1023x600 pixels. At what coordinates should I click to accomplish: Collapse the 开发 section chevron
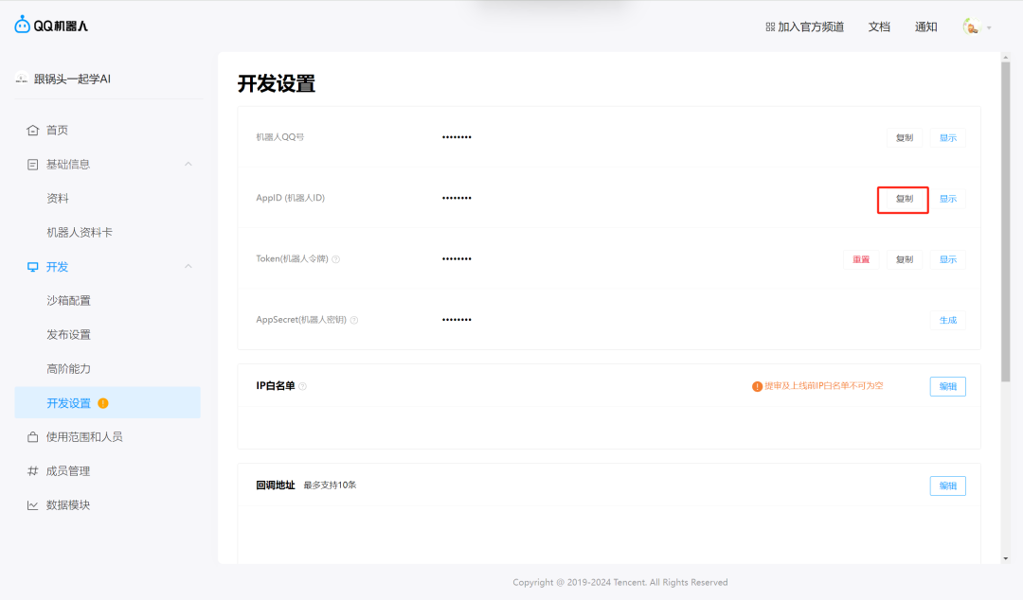click(x=188, y=266)
